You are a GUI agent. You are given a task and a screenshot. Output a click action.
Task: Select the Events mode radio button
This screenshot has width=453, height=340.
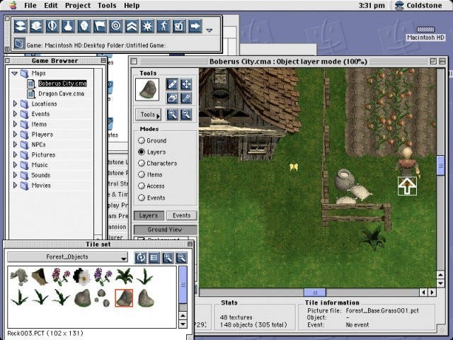[x=142, y=198]
